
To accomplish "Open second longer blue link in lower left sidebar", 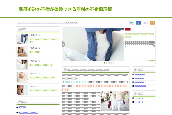I will [28, 112].
